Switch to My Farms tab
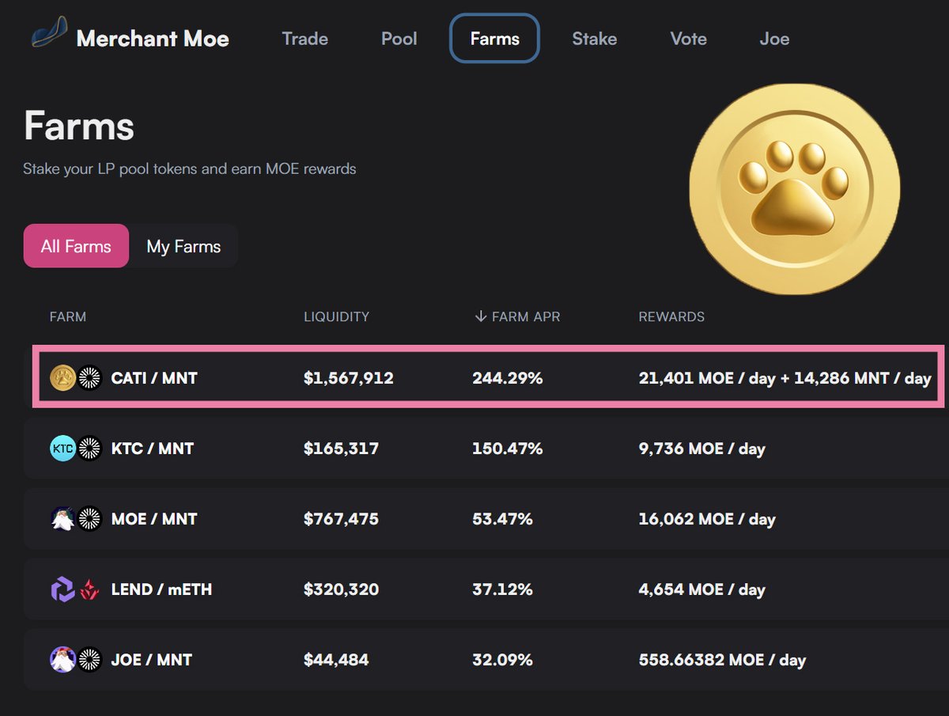The height and width of the screenshot is (716, 949). [x=183, y=246]
